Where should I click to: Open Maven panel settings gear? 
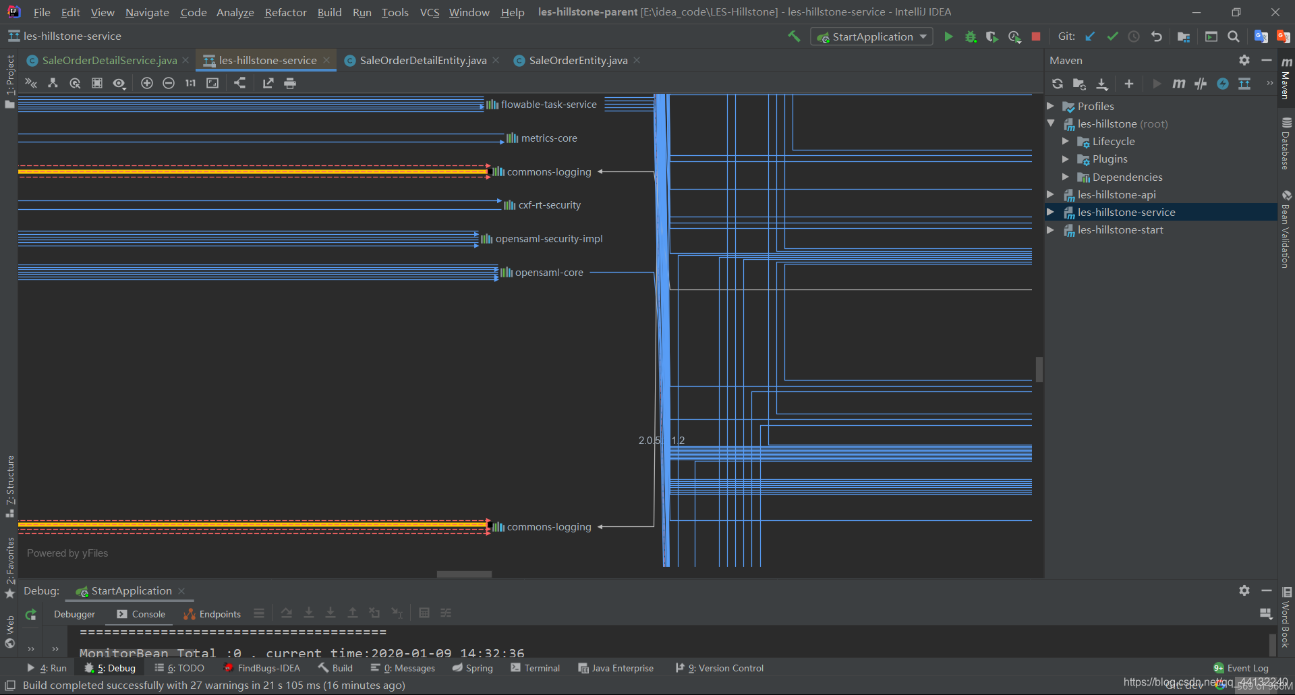point(1244,60)
